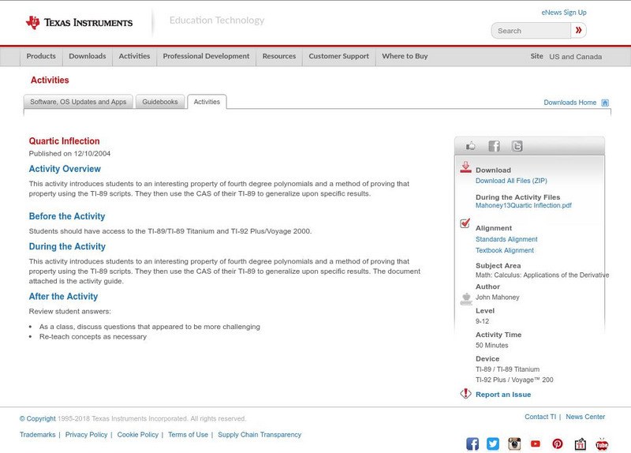Click inside the Search field

point(531,31)
